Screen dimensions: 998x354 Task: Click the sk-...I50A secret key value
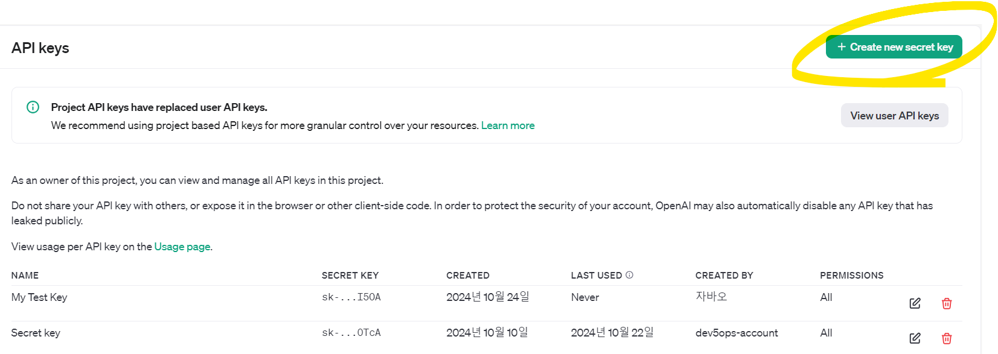[351, 297]
